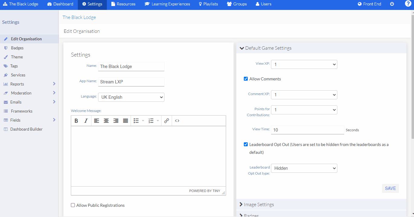Click the power logout icon

391,4
